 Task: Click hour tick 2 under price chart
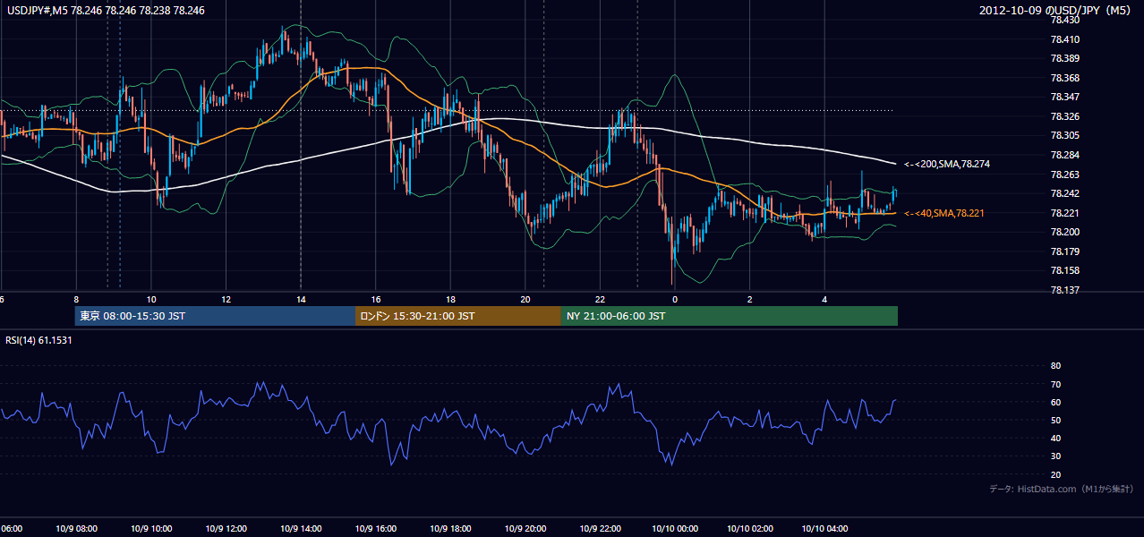[749, 300]
